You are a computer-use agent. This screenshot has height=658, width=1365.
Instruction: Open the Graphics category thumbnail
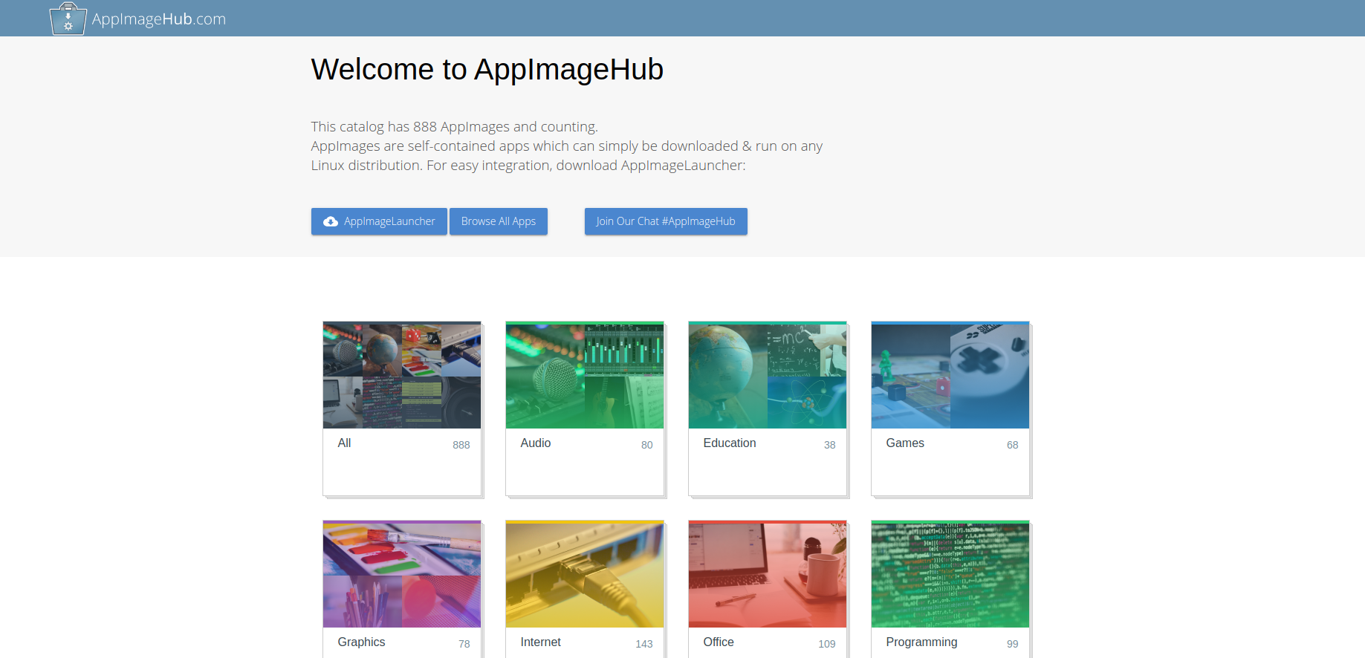402,574
